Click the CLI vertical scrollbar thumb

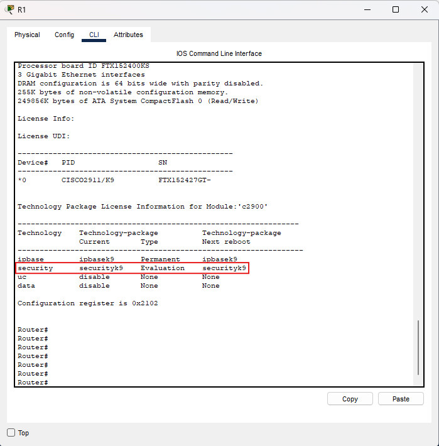click(x=419, y=347)
